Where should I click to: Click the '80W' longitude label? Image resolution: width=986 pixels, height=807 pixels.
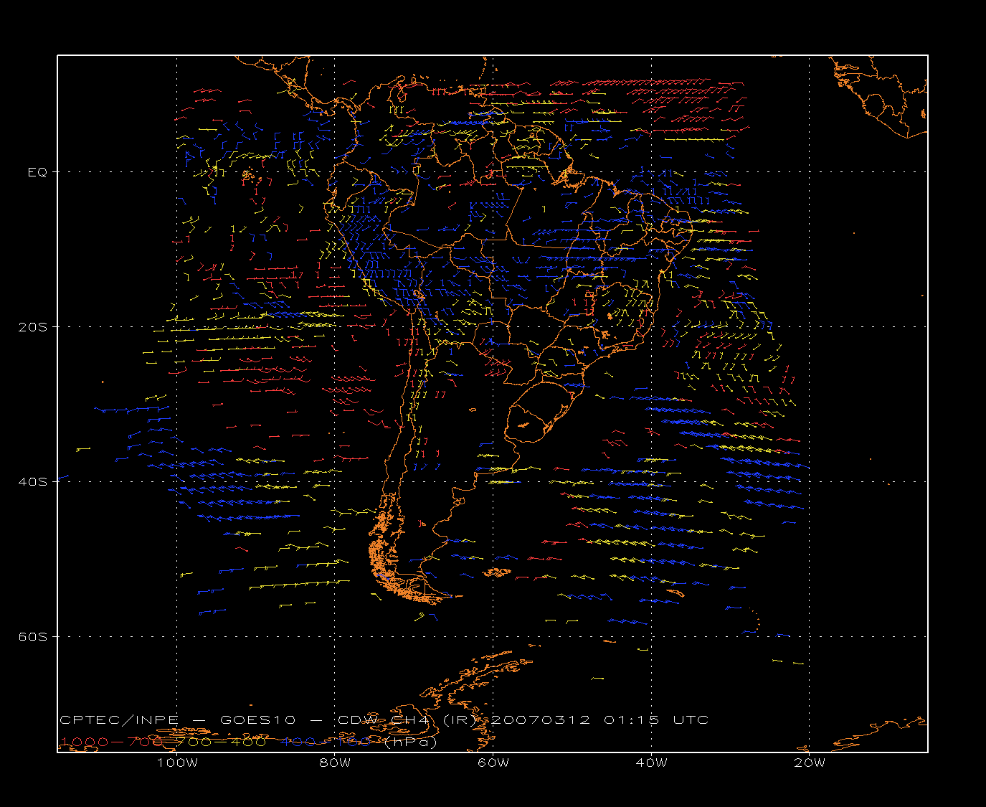pos(335,763)
